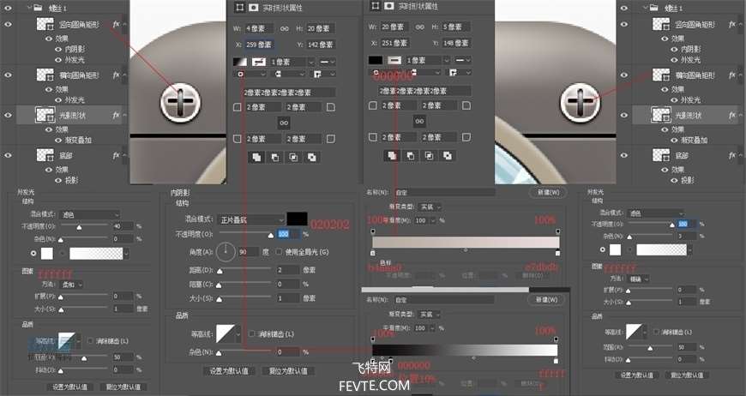The height and width of the screenshot is (396, 746).
Task: Click 复位为默认值 button under 内阴影 settings
Action: (288, 371)
